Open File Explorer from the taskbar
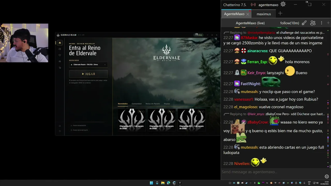This screenshot has width=331, height=186. pos(163,183)
